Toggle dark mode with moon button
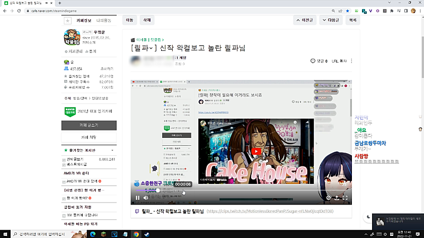Screen dimensions: 424x238 (368, 217)
